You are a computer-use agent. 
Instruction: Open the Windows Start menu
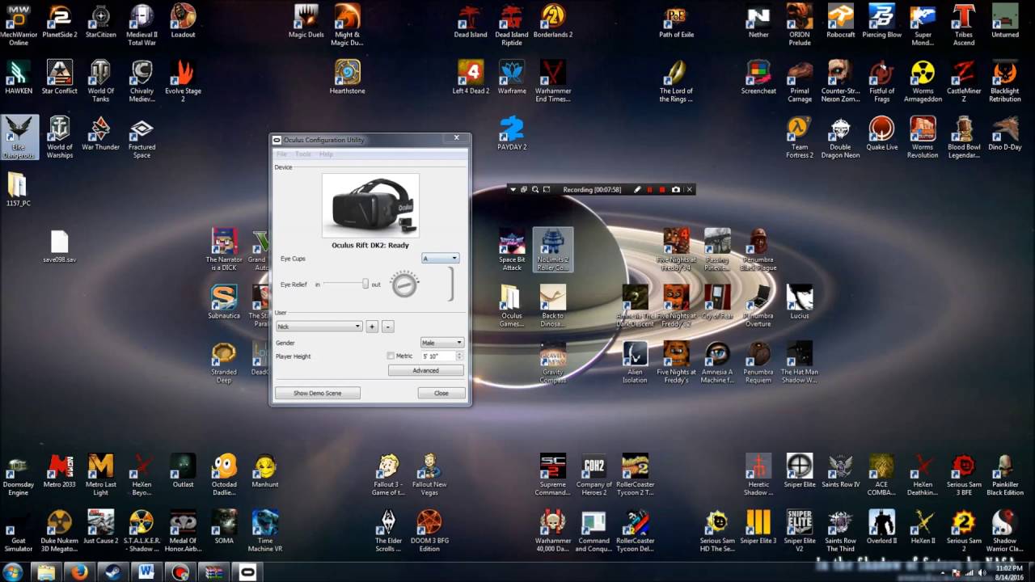tap(13, 572)
